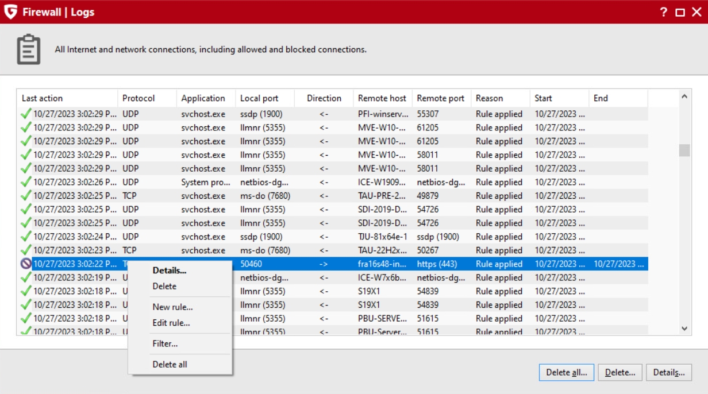
Task: Sort by the End column header
Action: tap(618, 98)
